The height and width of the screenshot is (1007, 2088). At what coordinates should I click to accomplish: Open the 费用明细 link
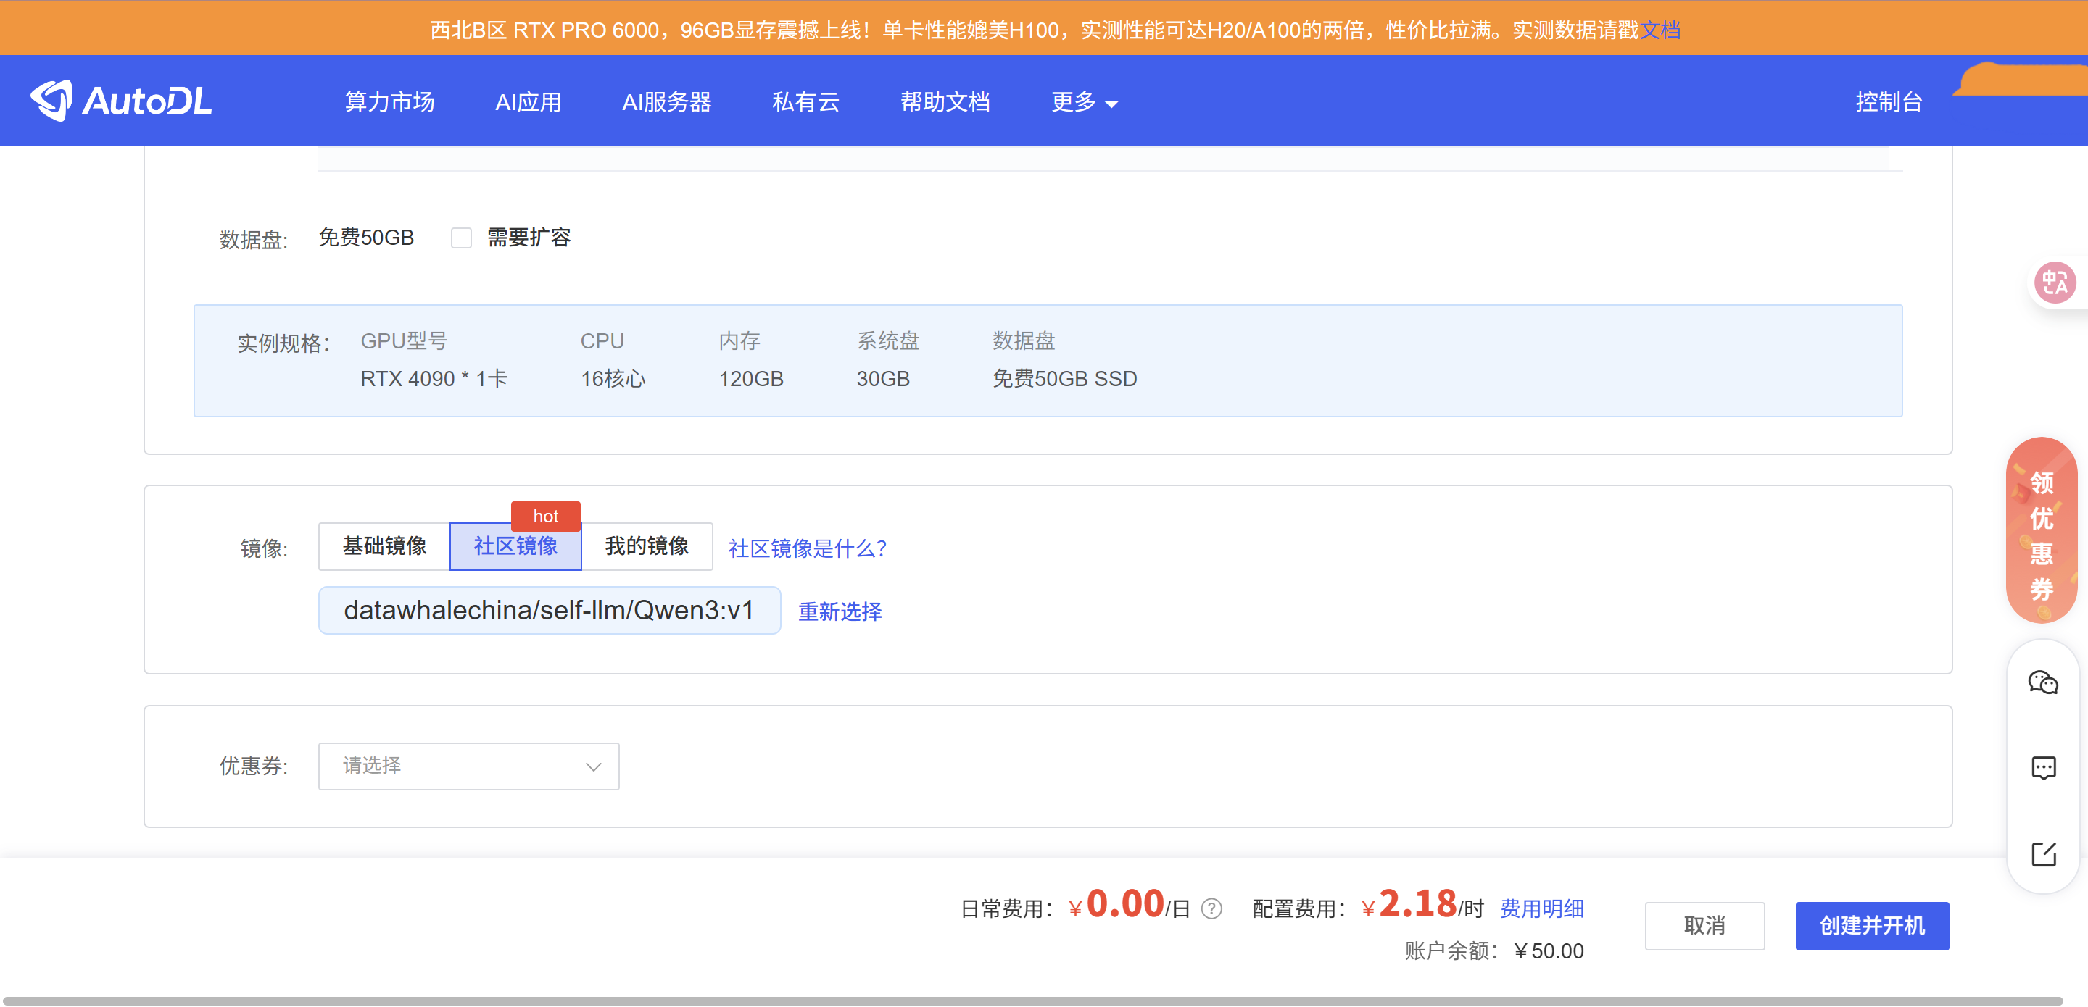pyautogui.click(x=1541, y=909)
